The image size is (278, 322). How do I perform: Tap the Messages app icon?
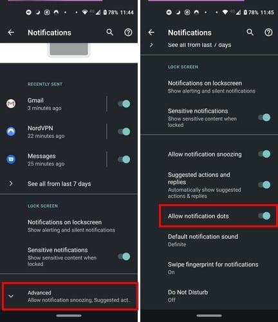(11, 159)
